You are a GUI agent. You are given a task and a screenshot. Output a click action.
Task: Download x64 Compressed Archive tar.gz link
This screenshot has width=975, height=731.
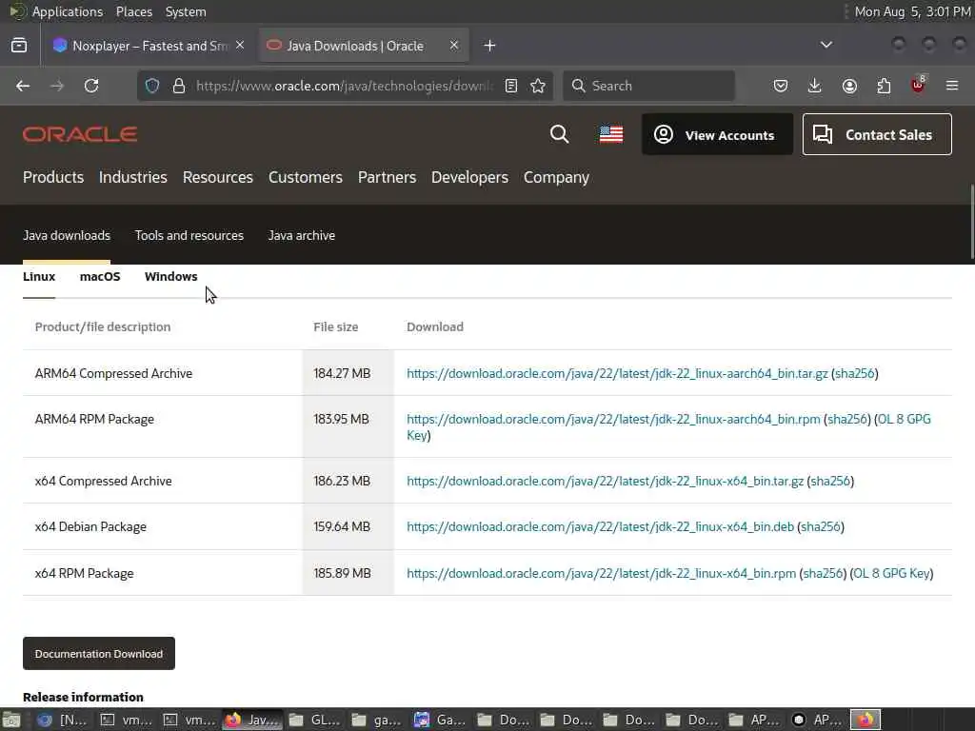(605, 481)
